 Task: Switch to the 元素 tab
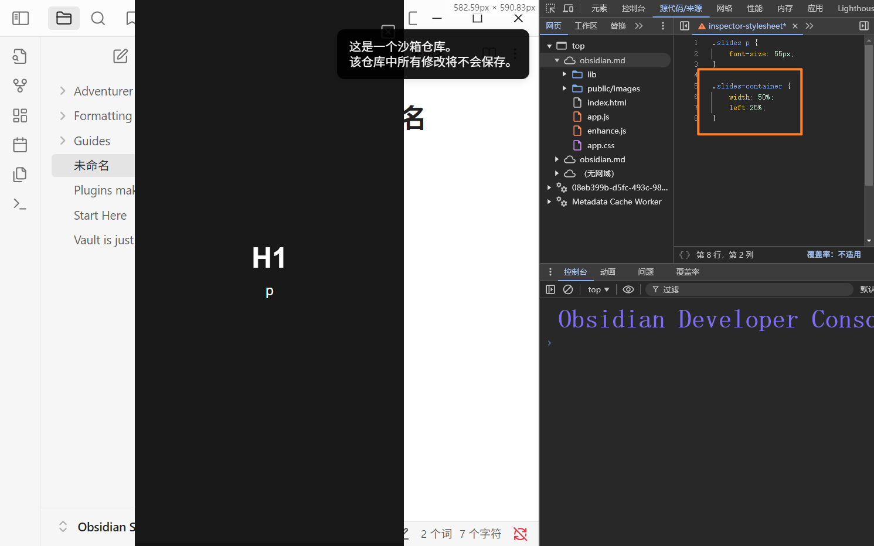pos(599,8)
